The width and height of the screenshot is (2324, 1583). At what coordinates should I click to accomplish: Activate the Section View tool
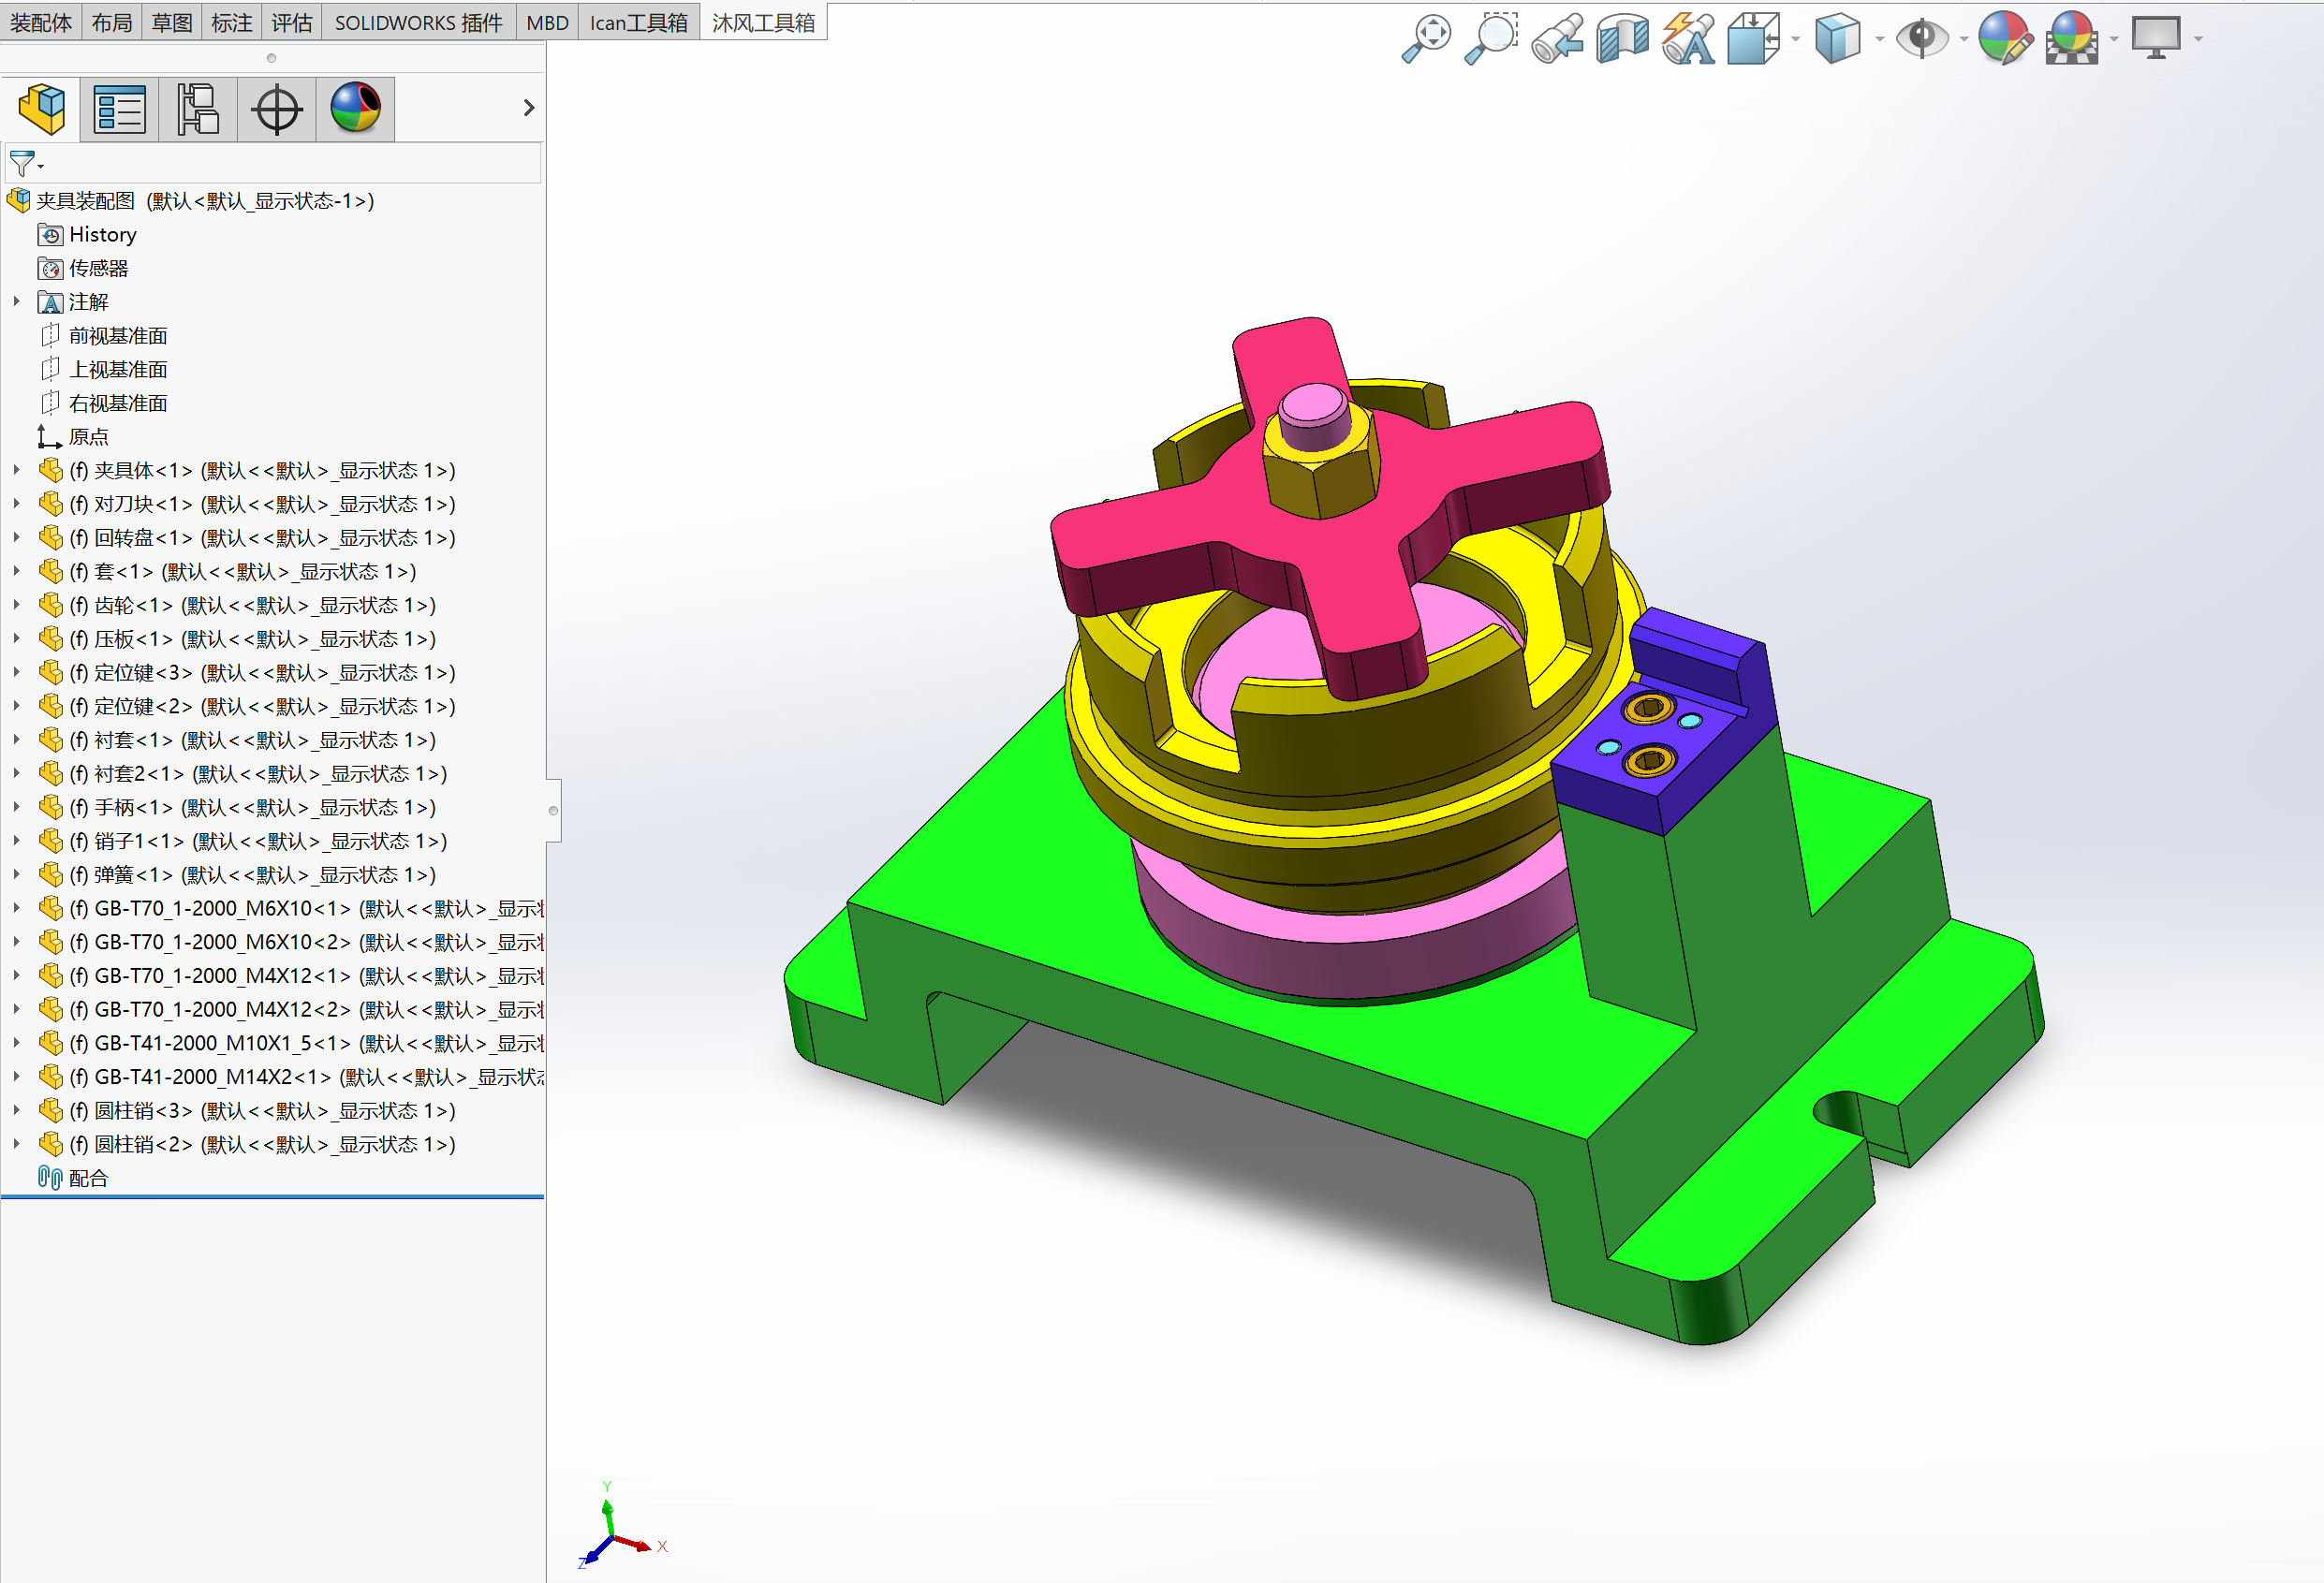(x=1622, y=39)
